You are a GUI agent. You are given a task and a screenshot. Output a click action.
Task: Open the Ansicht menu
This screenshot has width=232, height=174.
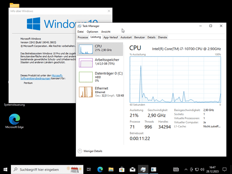(x=105, y=32)
